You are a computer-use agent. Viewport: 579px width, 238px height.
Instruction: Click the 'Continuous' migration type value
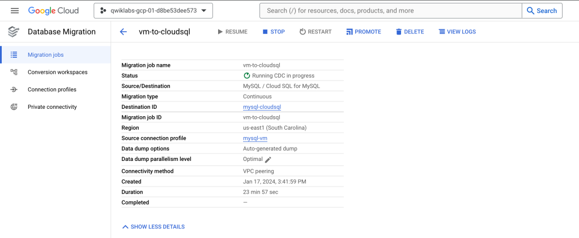pos(257,96)
